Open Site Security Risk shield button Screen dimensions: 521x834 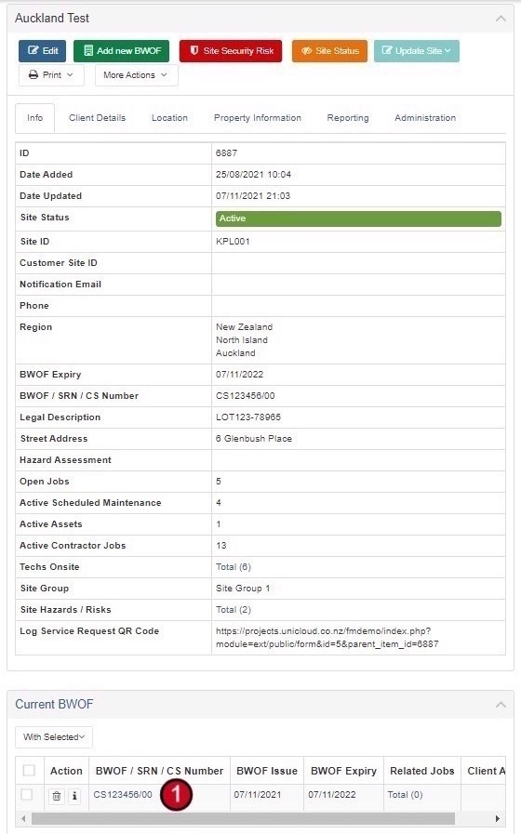coord(231,51)
